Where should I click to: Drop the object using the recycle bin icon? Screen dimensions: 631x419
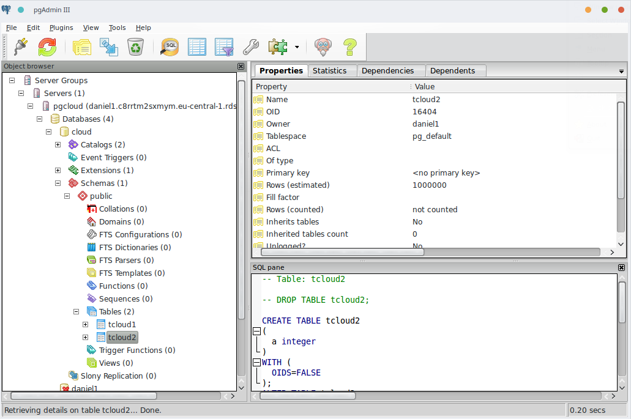(x=136, y=46)
